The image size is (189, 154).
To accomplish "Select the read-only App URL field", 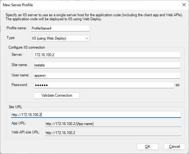I will [112, 124].
